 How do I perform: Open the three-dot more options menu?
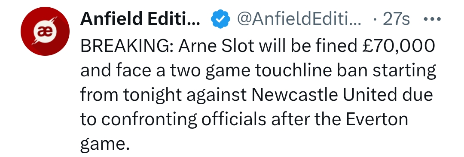pos(432,19)
